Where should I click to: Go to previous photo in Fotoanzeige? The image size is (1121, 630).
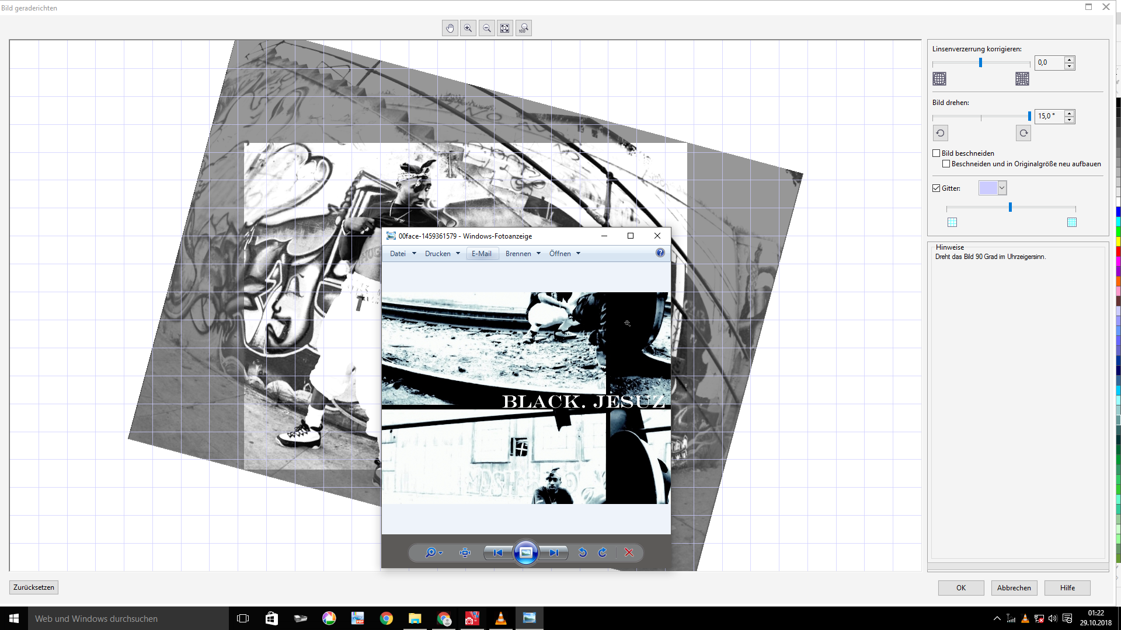pos(498,552)
